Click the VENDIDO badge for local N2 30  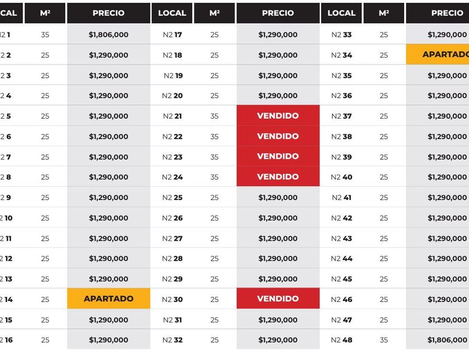click(278, 299)
